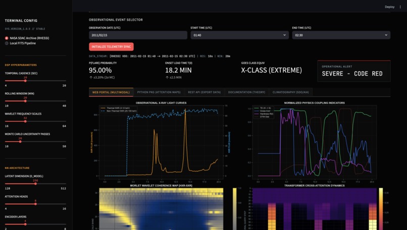Click the Temporal Cadence slider handle
Image resolution: width=407 pixels, height=230 pixels.
[25, 81]
